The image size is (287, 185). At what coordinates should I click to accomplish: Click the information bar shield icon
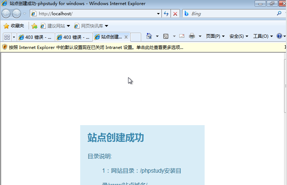(5, 47)
